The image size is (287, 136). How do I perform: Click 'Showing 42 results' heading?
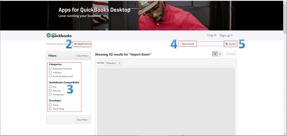123,54
